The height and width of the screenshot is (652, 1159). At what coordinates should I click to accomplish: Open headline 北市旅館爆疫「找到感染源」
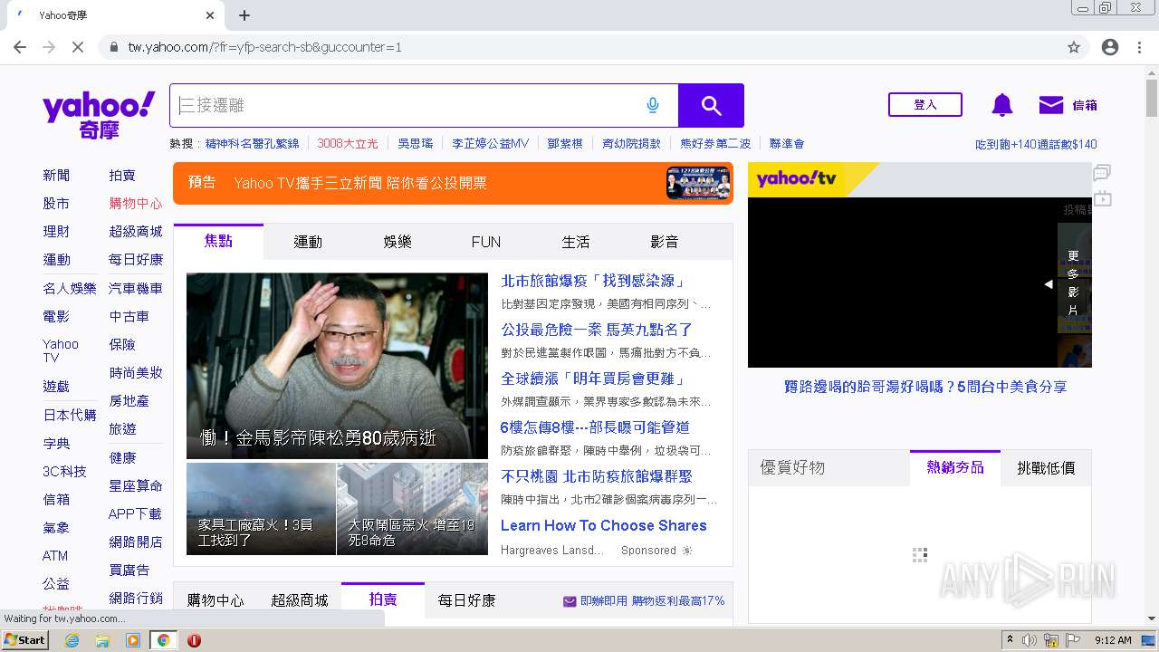(x=594, y=281)
